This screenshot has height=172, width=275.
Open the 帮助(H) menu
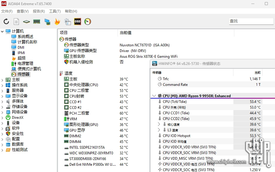pos(71,11)
